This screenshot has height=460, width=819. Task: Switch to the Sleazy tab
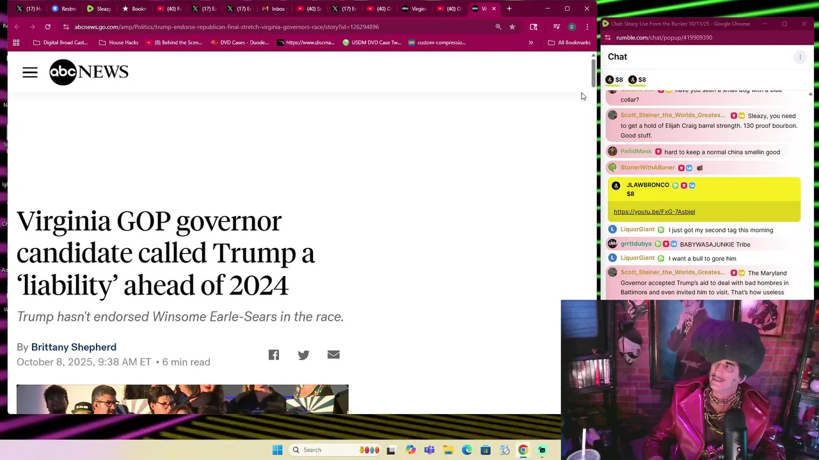pos(99,9)
